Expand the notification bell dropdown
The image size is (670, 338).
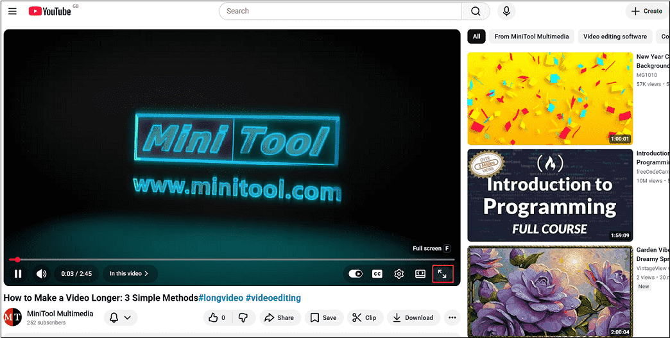tap(121, 317)
